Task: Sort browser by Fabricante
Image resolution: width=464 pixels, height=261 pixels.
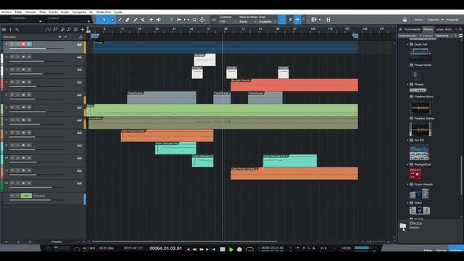Action: 442,36
